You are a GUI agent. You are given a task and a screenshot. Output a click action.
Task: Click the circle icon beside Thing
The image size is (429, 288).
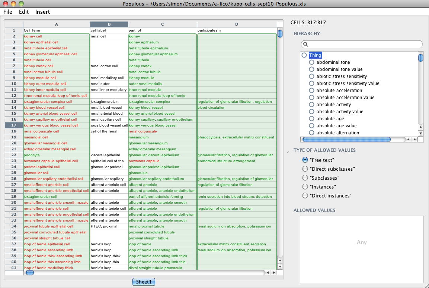coord(304,55)
